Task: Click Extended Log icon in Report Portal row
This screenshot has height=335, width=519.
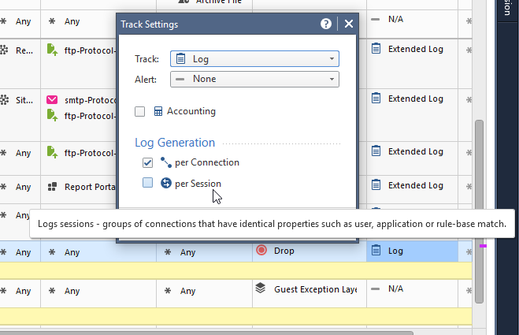Action: tap(376, 184)
